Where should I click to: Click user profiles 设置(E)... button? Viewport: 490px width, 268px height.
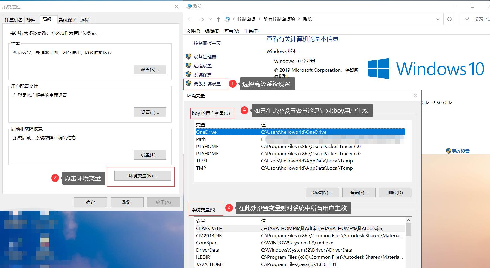[150, 112]
